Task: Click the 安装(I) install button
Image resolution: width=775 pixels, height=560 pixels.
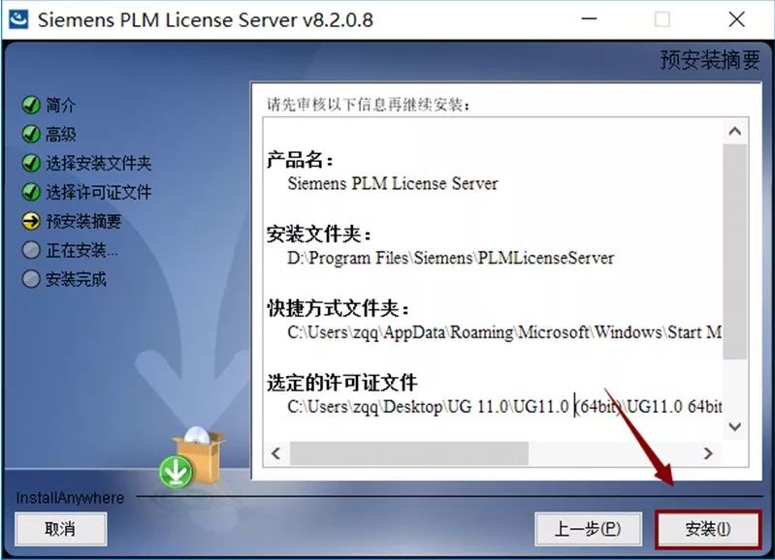Action: (707, 529)
